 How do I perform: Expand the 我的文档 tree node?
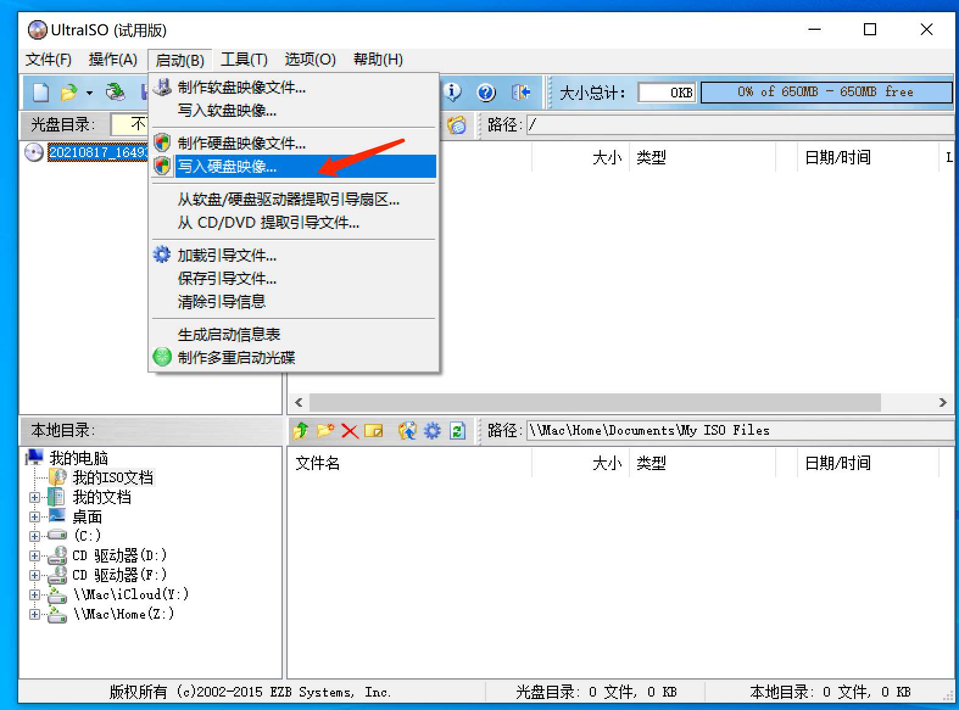tap(35, 497)
